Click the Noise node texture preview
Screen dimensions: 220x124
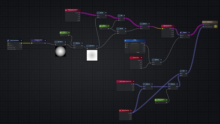point(135,48)
